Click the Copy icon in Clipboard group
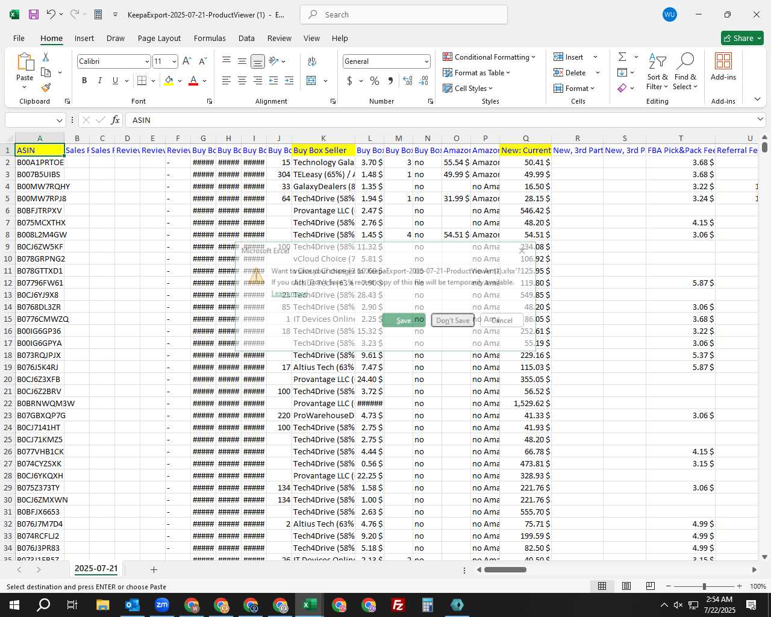The height and width of the screenshot is (617, 771). pos(46,72)
